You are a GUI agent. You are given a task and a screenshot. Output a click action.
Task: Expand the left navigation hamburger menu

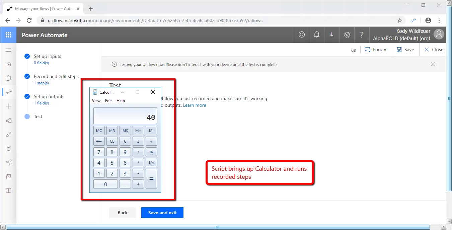(8, 50)
